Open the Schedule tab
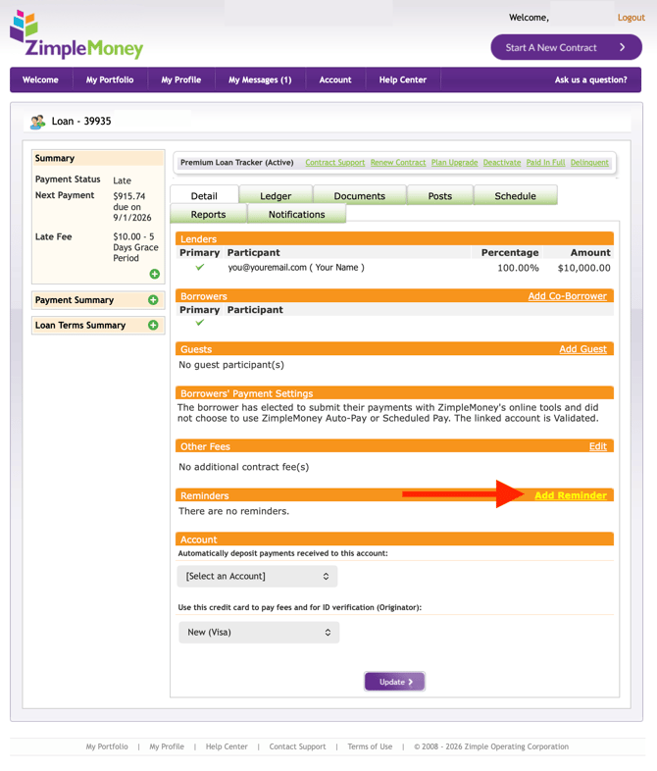Screen dimensions: 657x771 pyautogui.click(x=515, y=196)
